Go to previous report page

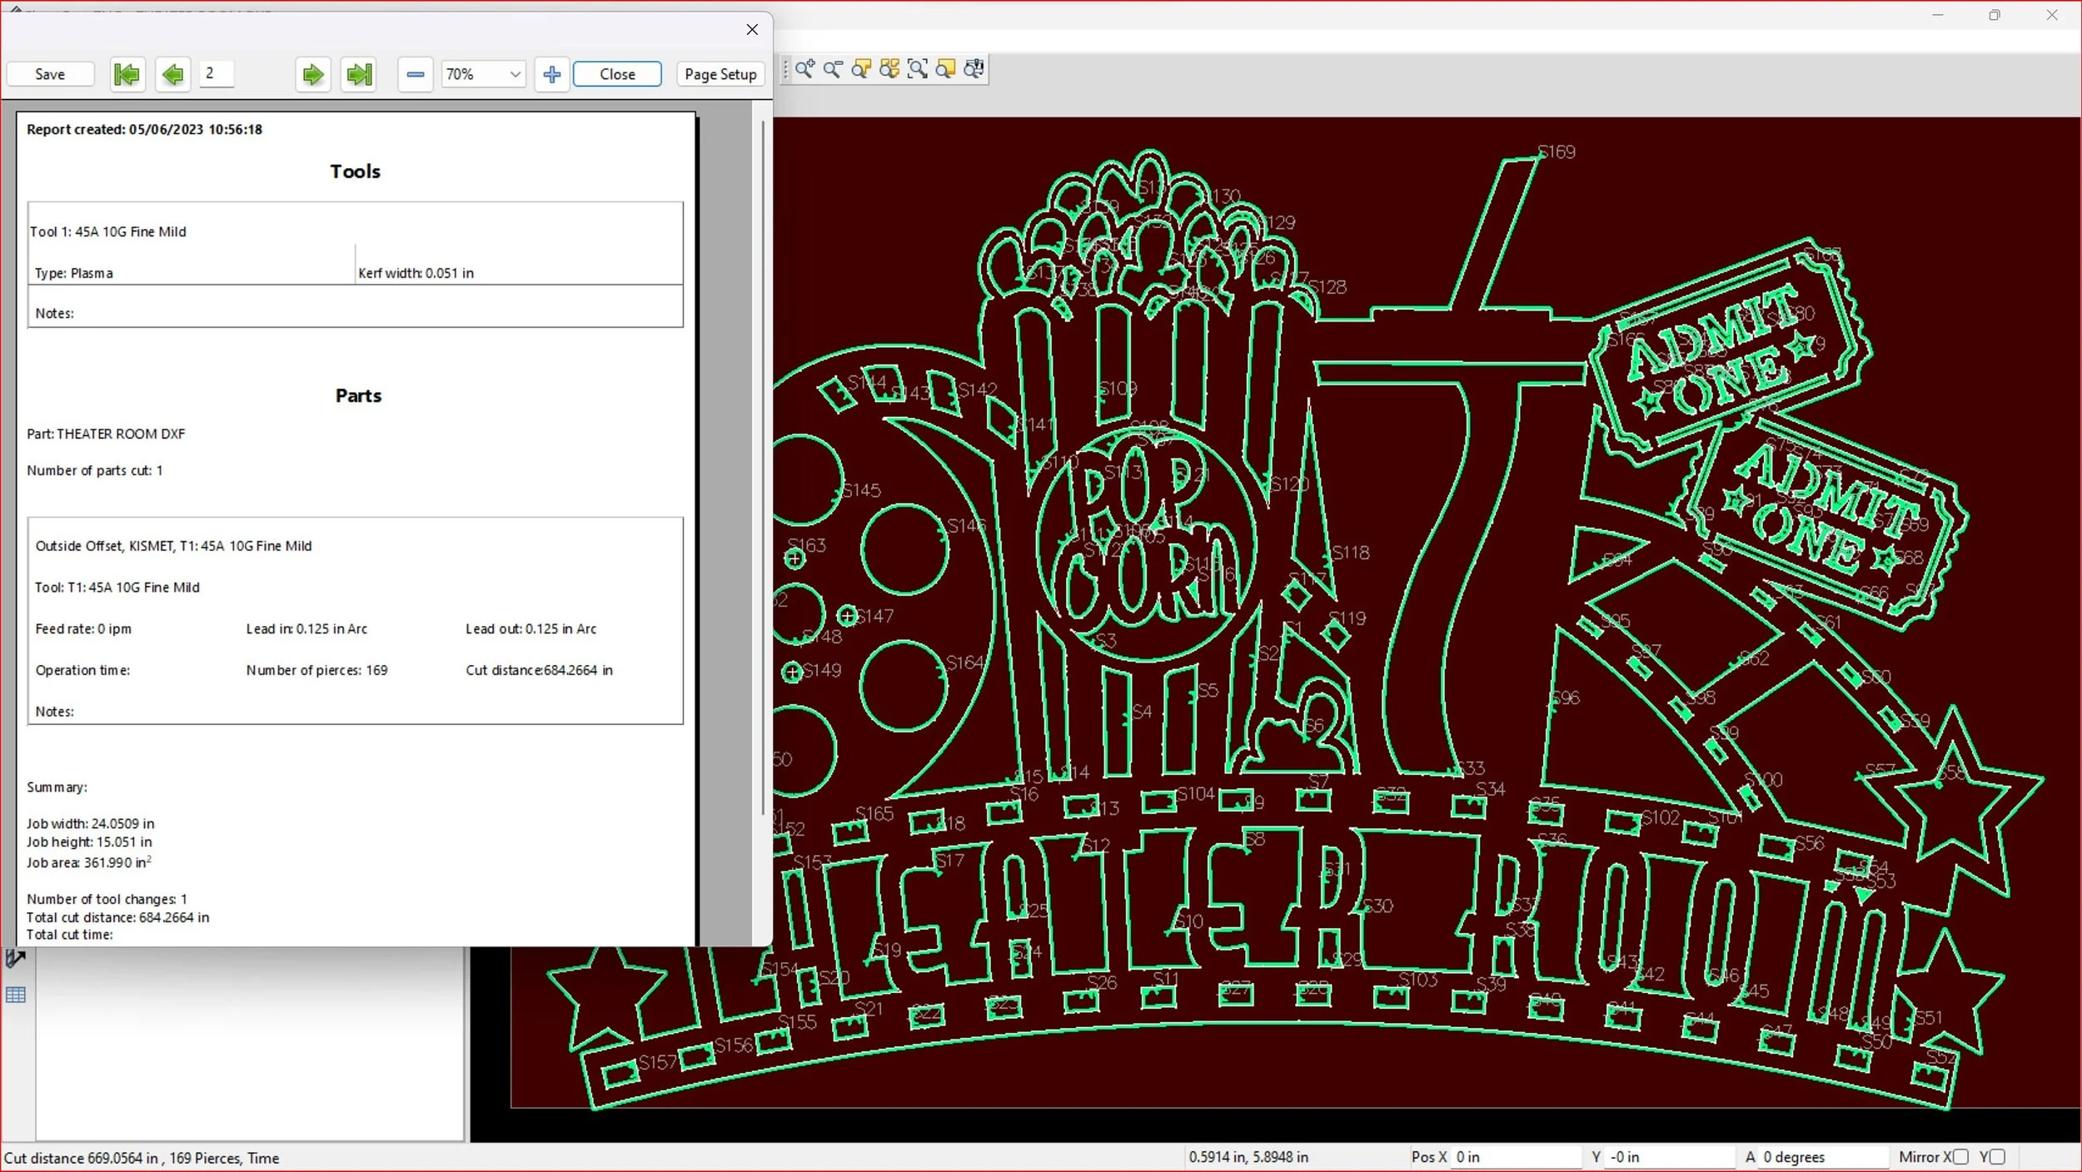pos(172,75)
